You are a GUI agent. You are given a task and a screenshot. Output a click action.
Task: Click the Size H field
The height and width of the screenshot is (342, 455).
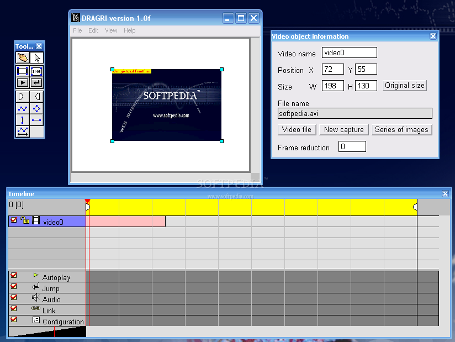366,86
